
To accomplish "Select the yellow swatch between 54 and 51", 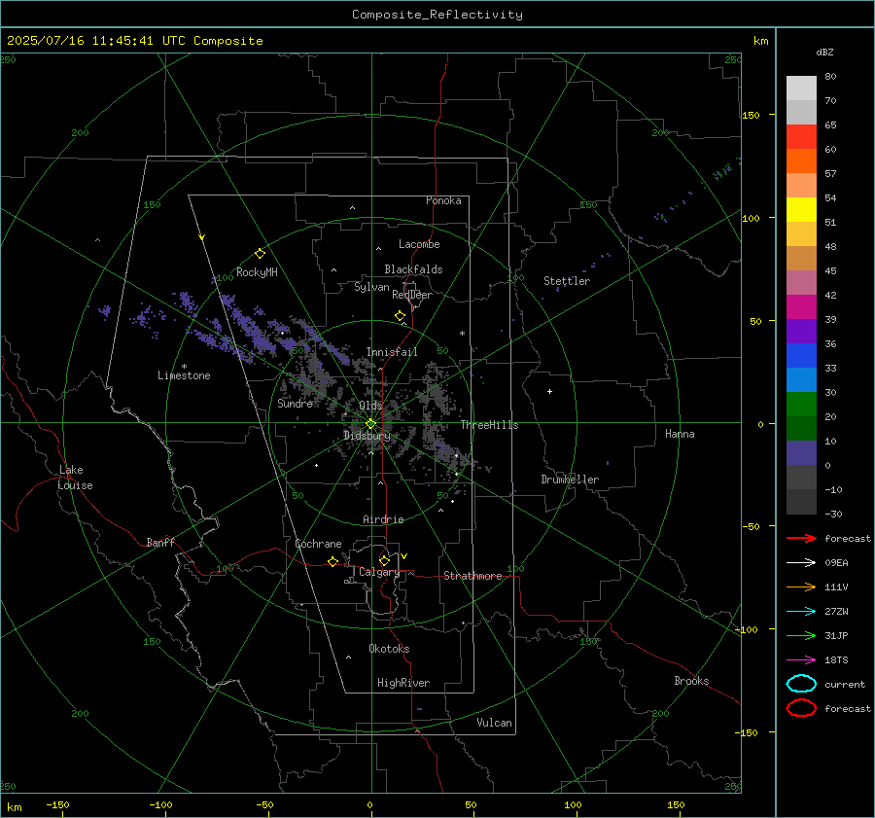I will click(x=801, y=210).
